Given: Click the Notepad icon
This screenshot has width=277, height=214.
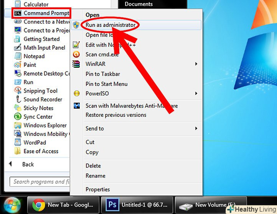Looking at the screenshot, I should (18, 56).
